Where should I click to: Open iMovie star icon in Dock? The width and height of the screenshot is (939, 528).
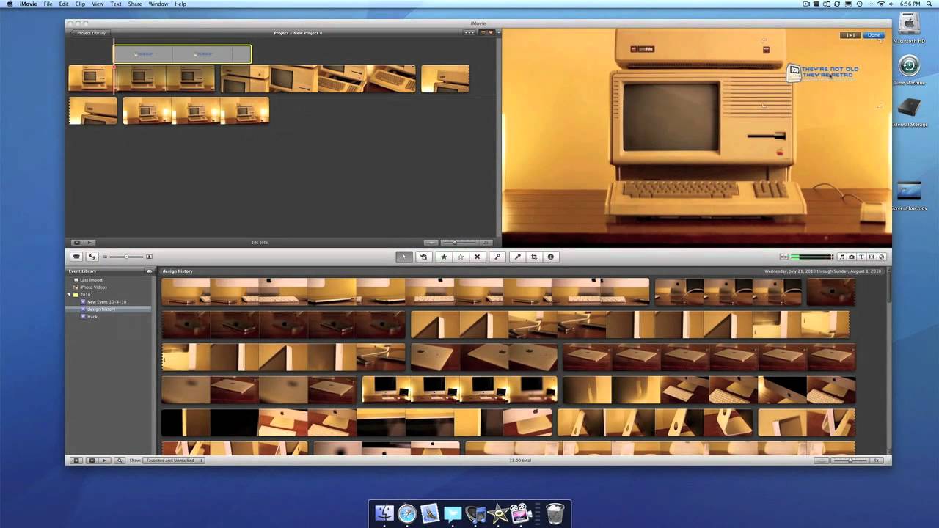click(498, 513)
